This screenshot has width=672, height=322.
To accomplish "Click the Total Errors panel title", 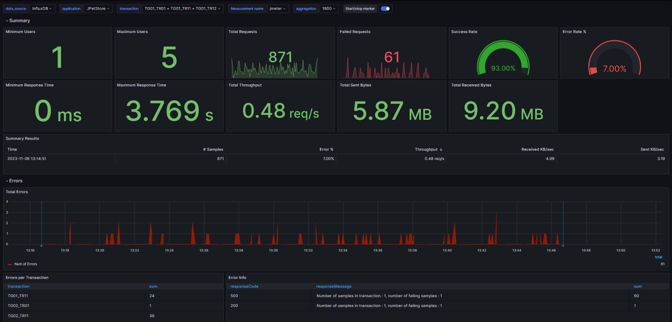I will coord(17,192).
